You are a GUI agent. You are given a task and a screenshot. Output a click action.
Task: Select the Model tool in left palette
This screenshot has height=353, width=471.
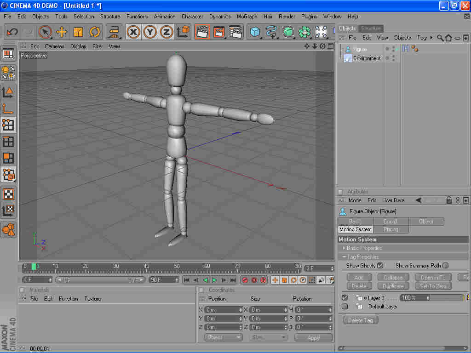[8, 92]
